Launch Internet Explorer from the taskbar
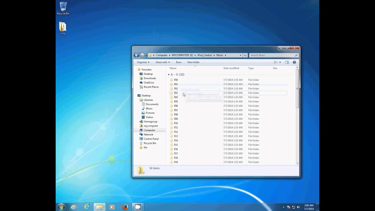 (87, 207)
